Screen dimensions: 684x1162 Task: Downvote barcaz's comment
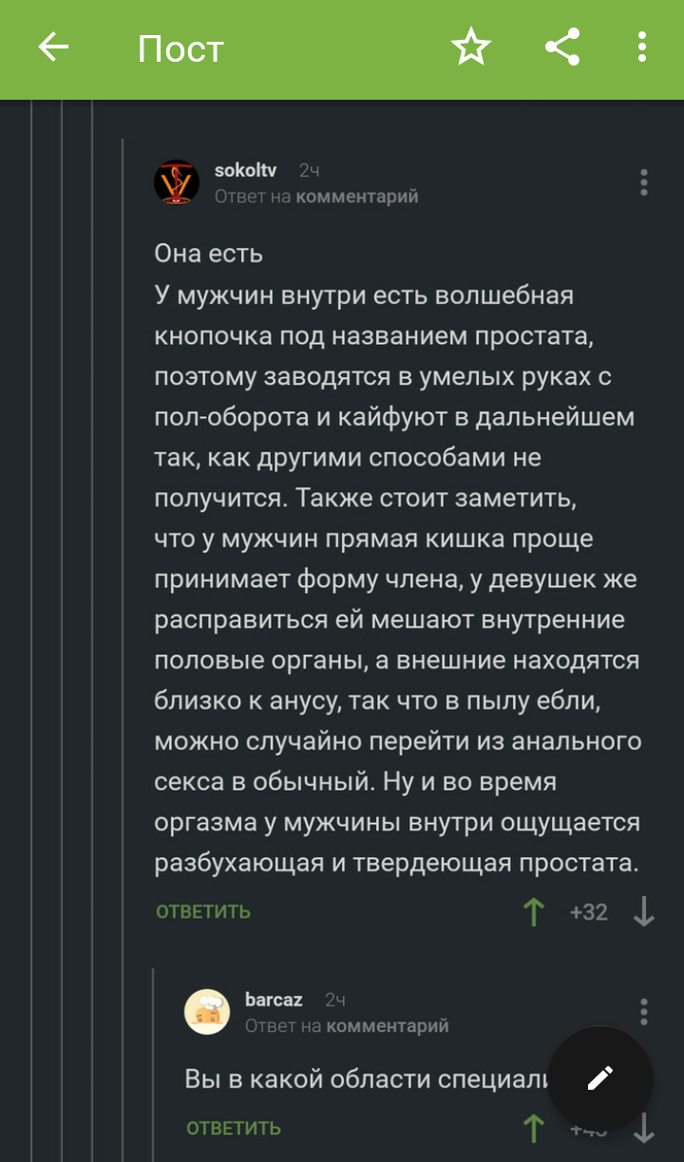[x=644, y=1129]
